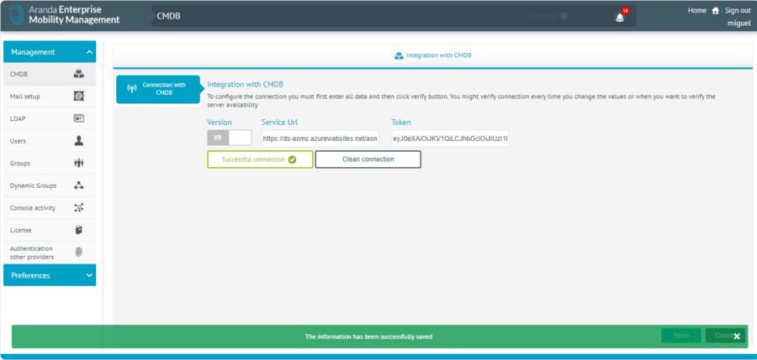Click the Settings label in top bar

[x=543, y=16]
